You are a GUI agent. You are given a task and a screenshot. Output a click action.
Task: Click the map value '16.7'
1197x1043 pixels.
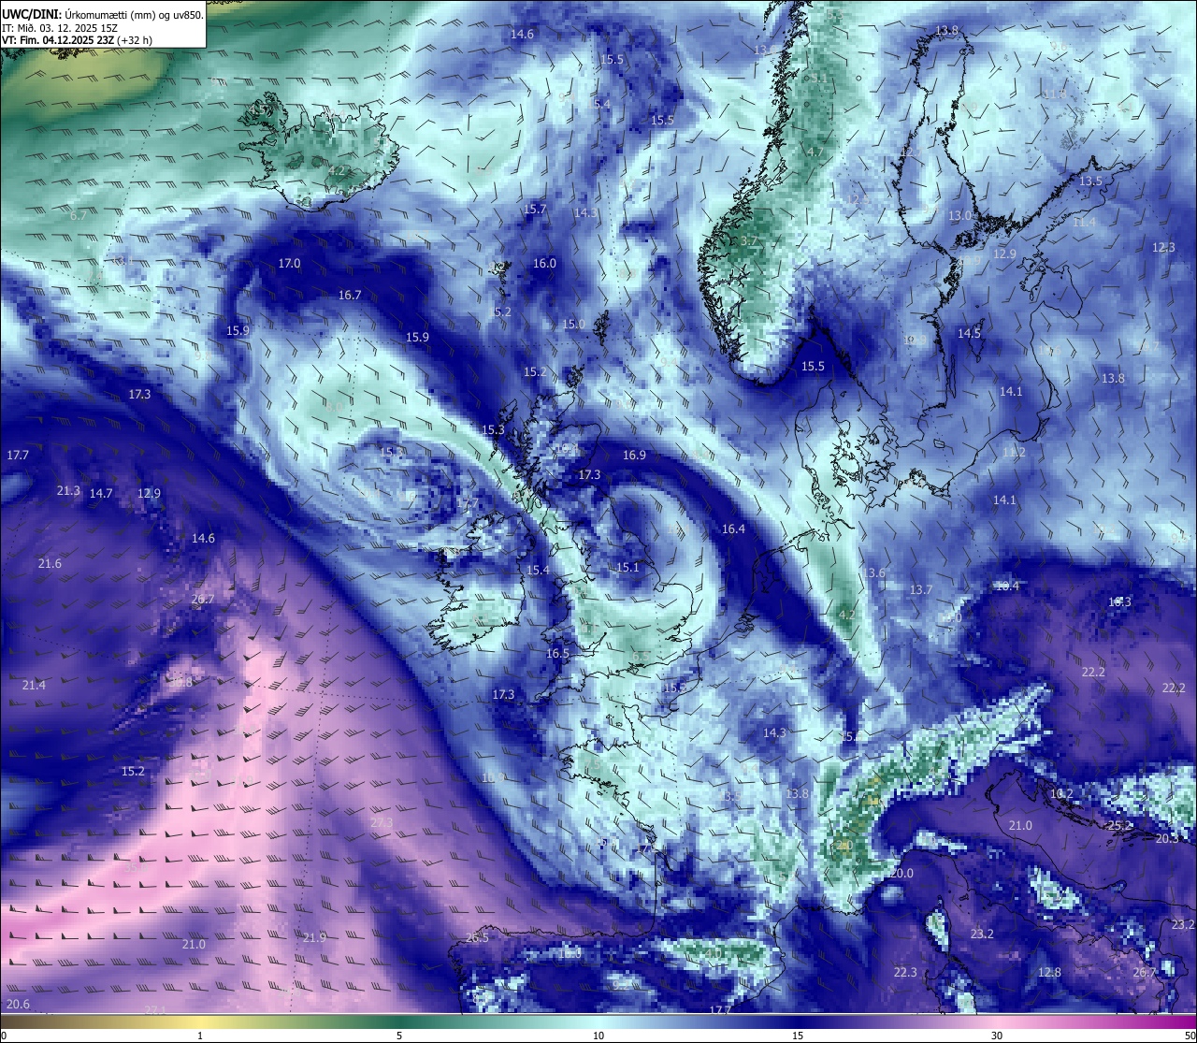350,295
